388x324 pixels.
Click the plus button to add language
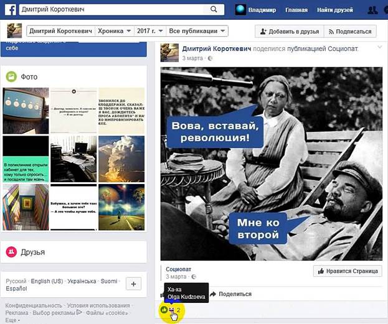pyautogui.click(x=133, y=284)
